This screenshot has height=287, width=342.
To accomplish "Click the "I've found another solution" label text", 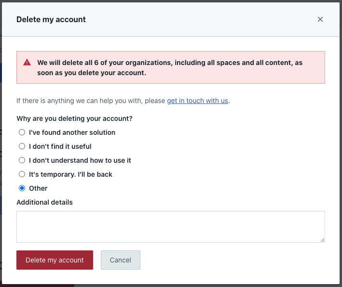I will [72, 132].
